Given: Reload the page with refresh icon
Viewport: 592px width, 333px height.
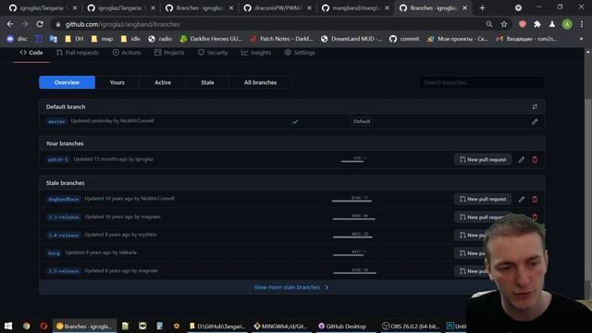Looking at the screenshot, I should pos(40,24).
